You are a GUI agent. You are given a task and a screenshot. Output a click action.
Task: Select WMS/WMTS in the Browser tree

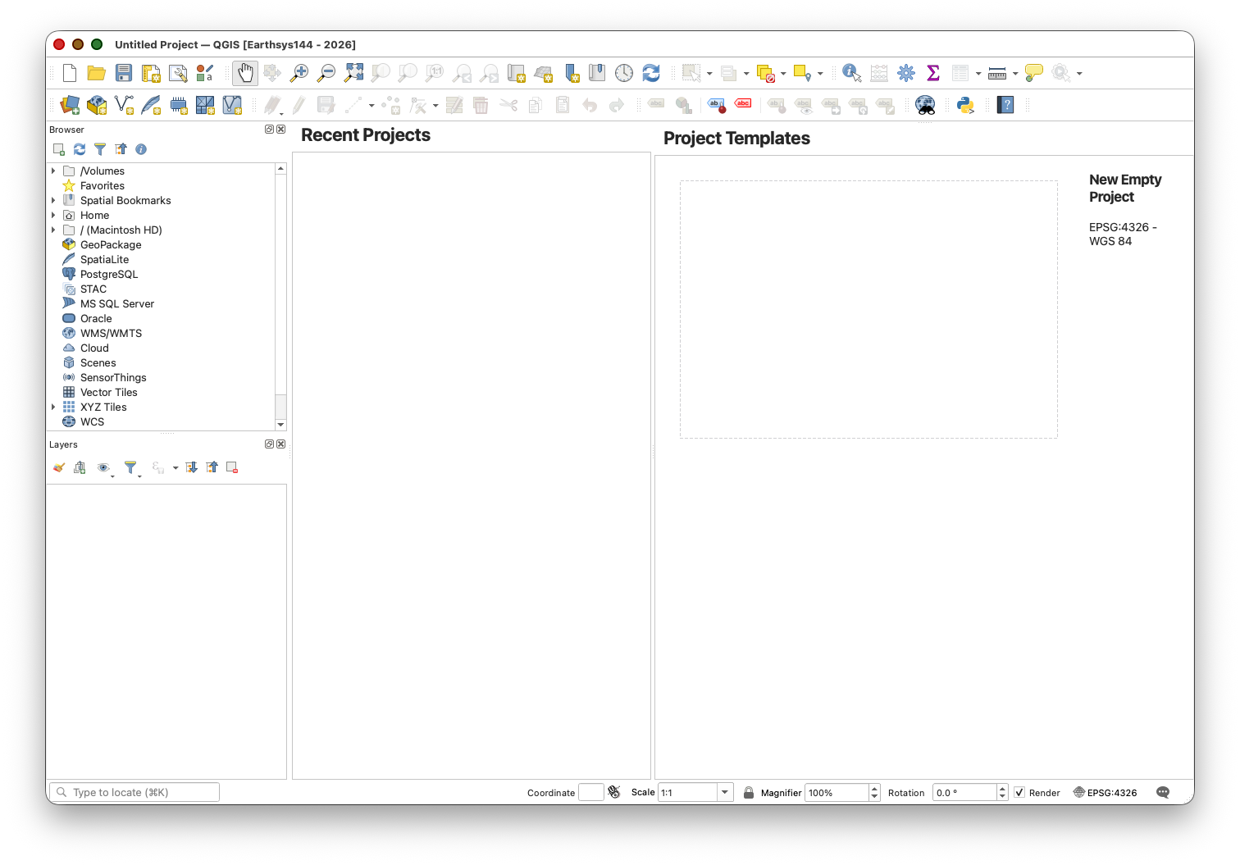click(x=111, y=334)
